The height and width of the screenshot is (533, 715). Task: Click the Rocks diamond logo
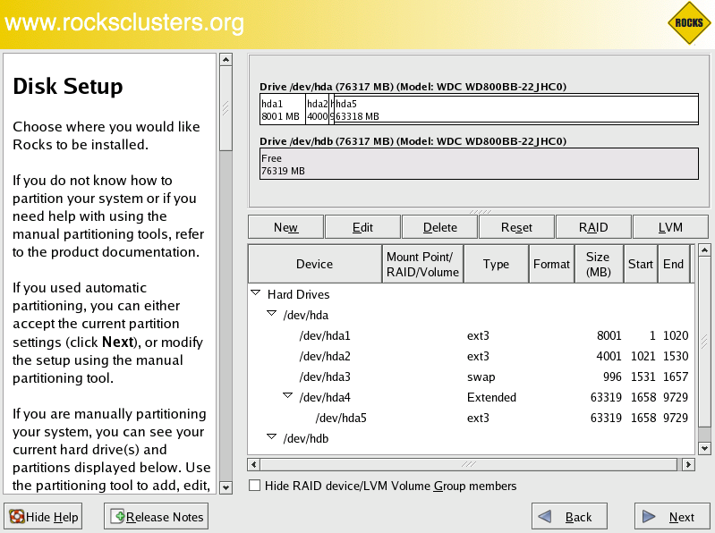point(688,23)
